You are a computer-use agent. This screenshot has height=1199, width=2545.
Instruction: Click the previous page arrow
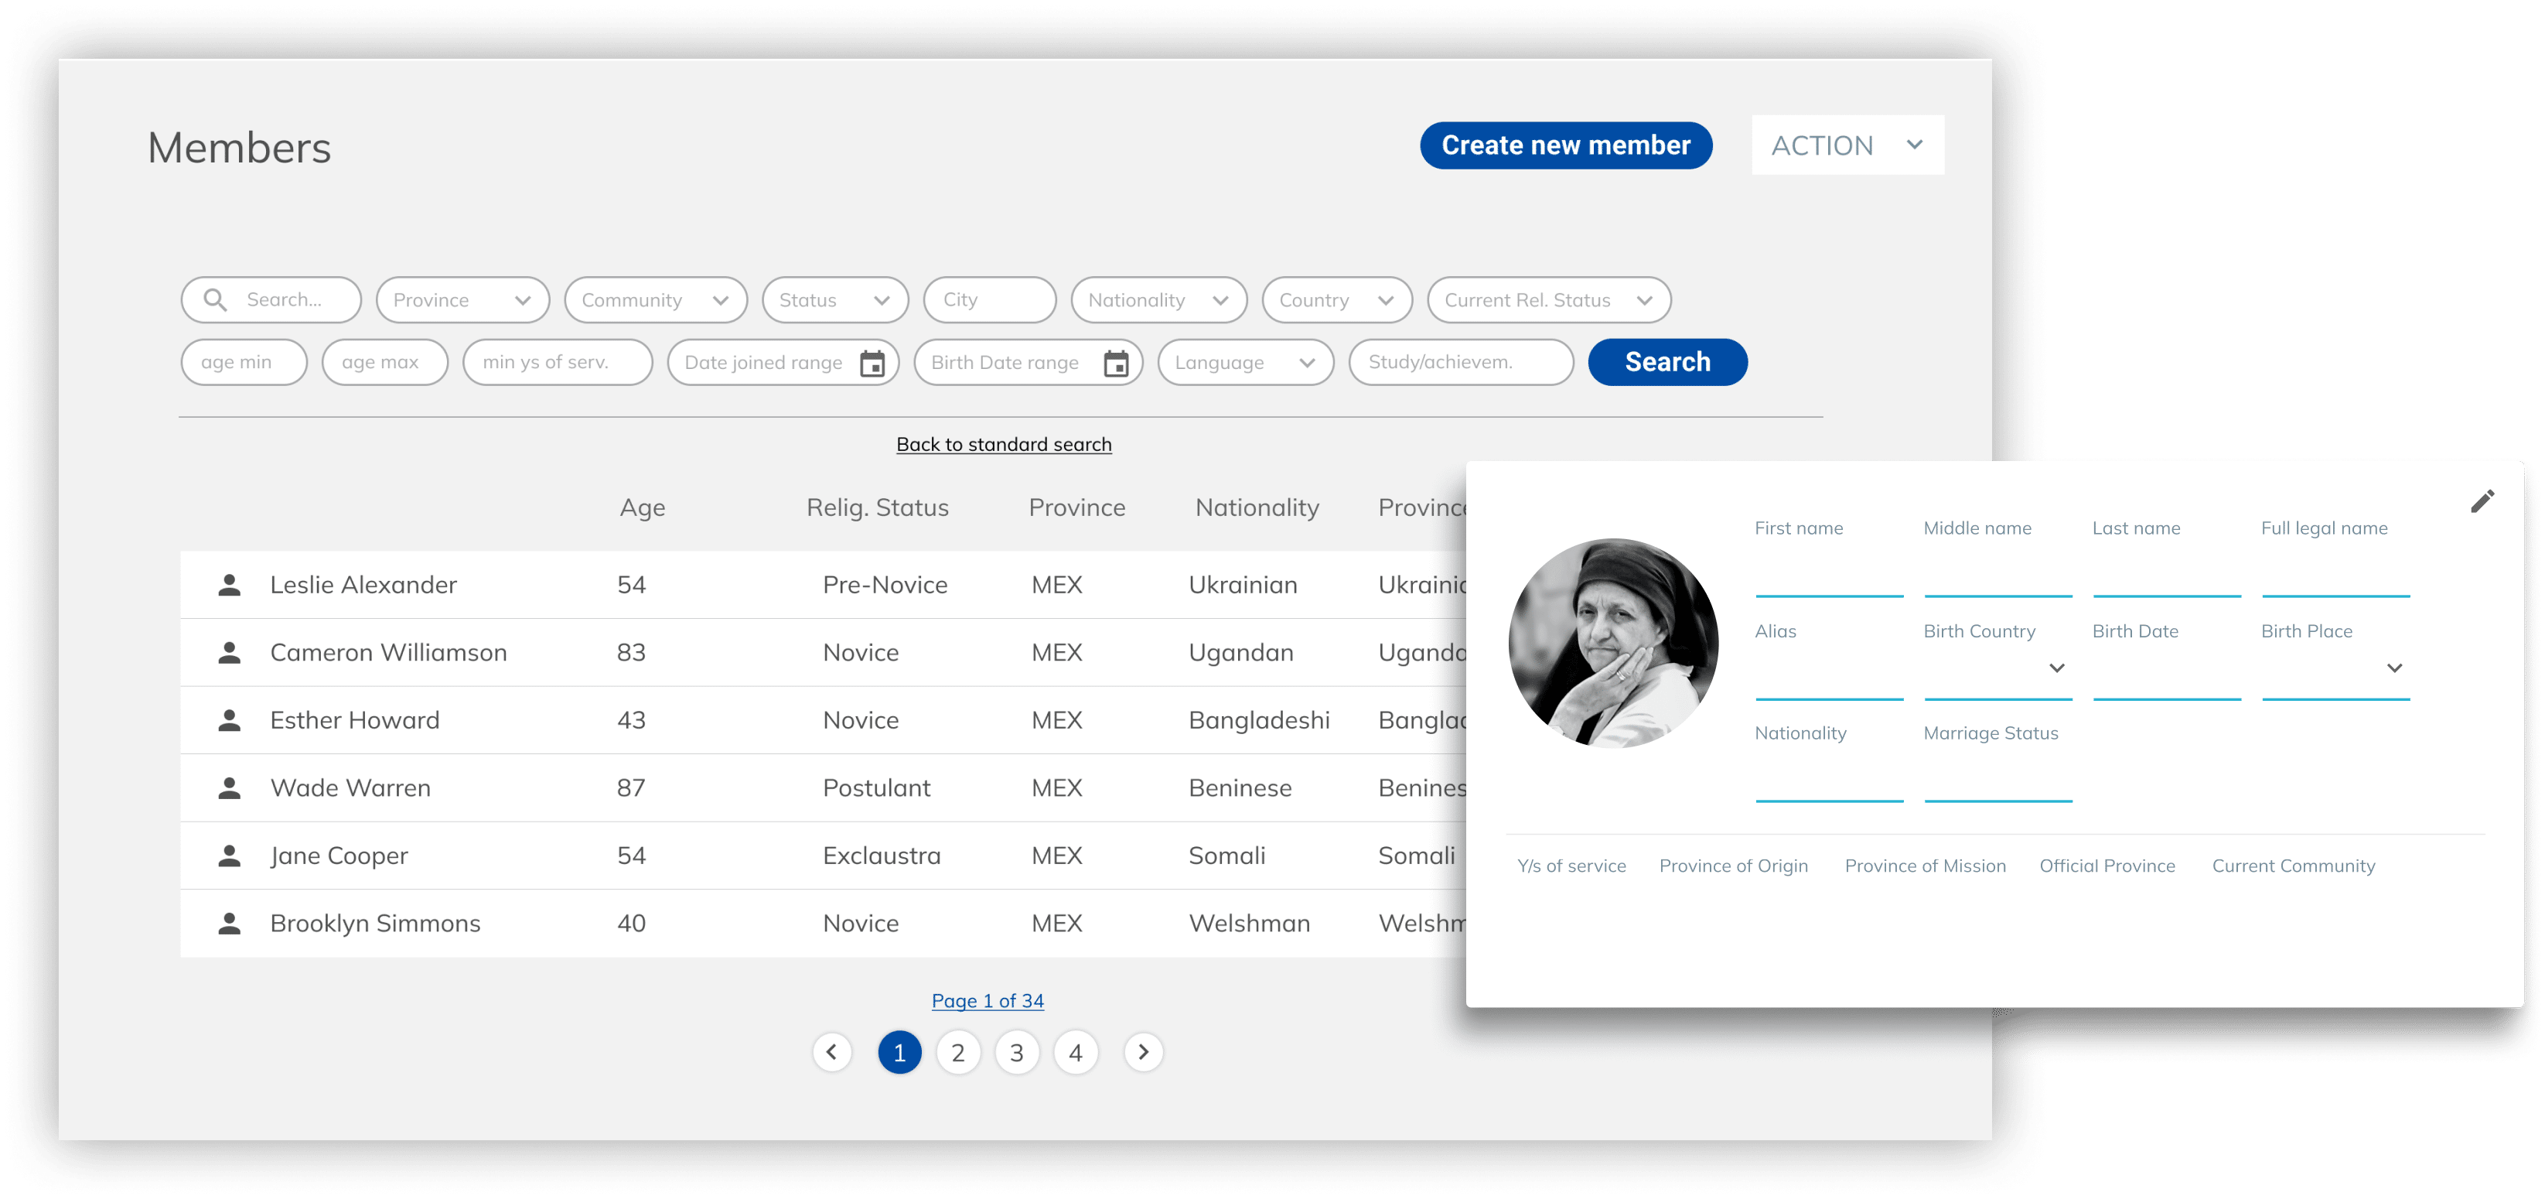[x=832, y=1052]
